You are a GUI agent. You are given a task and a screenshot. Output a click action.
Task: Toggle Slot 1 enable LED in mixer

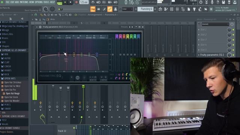tap(233, 30)
